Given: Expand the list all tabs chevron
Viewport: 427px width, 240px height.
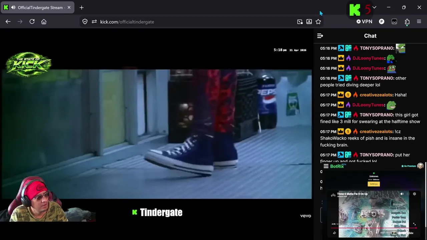Looking at the screenshot, I should click(x=374, y=7).
